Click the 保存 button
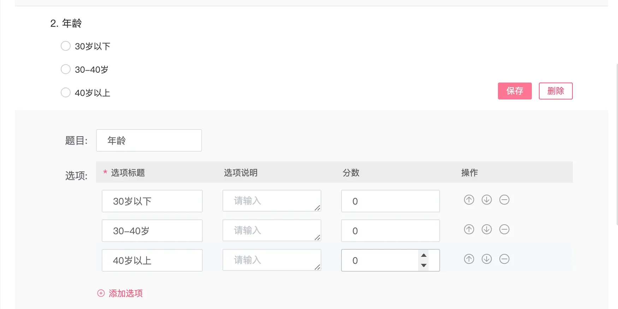 (515, 91)
